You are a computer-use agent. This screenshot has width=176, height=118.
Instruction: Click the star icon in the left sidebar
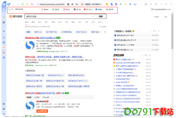4,17
